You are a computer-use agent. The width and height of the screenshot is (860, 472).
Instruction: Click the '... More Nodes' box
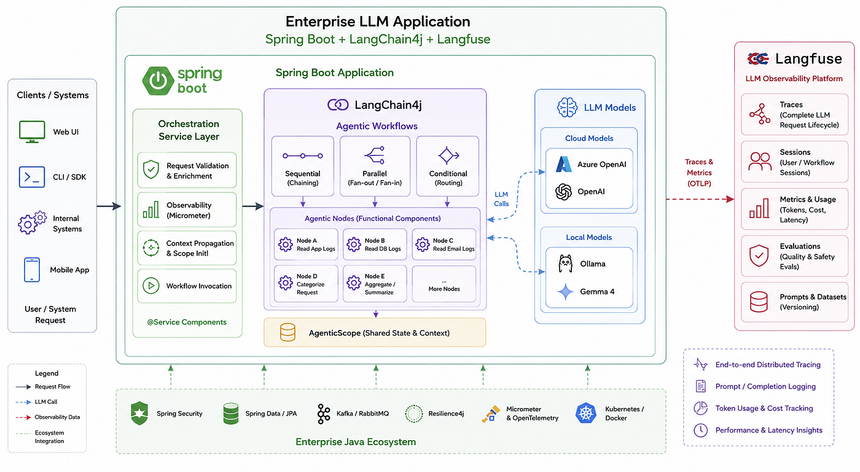[444, 283]
